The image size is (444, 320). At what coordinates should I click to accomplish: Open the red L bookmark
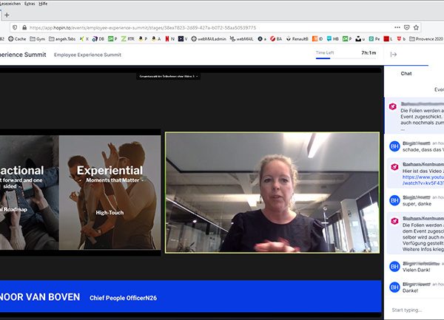coord(388,38)
